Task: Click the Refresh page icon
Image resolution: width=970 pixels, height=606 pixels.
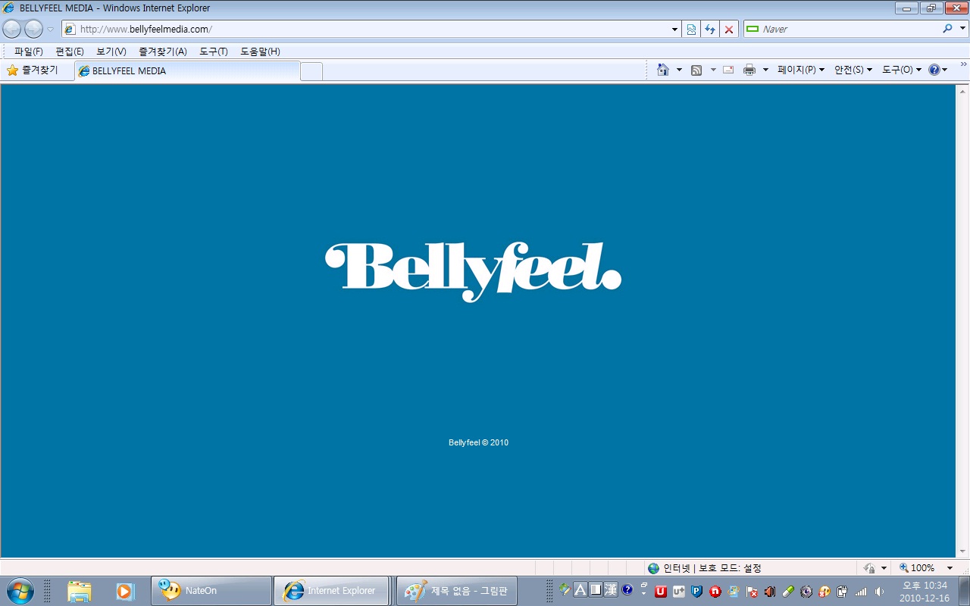Action: (x=710, y=30)
